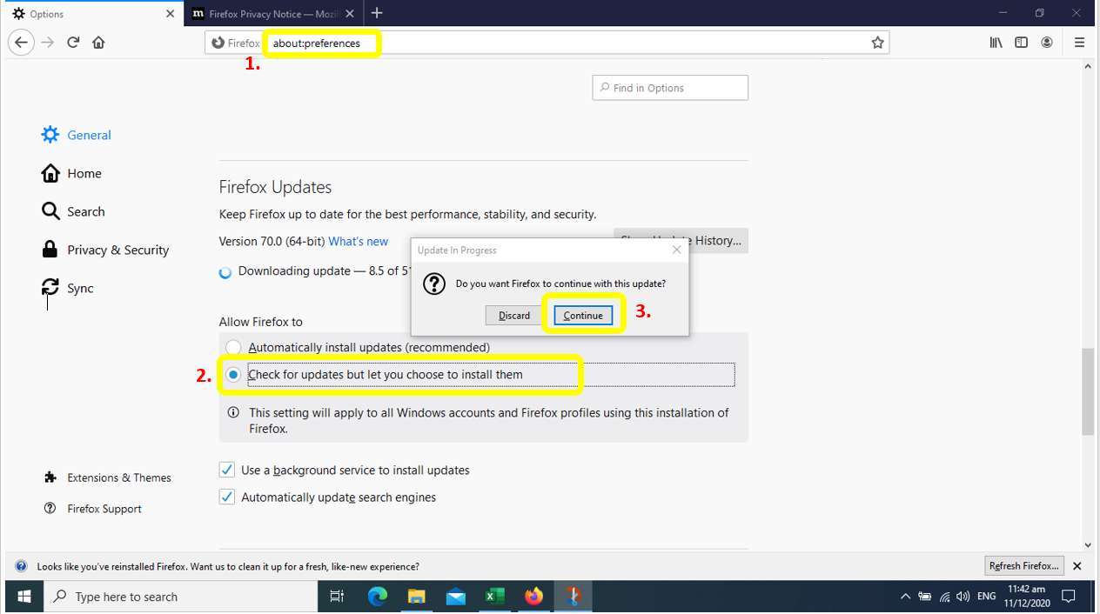Click the network Wi-Fi tray icon
This screenshot has height=614, width=1100.
click(x=944, y=597)
